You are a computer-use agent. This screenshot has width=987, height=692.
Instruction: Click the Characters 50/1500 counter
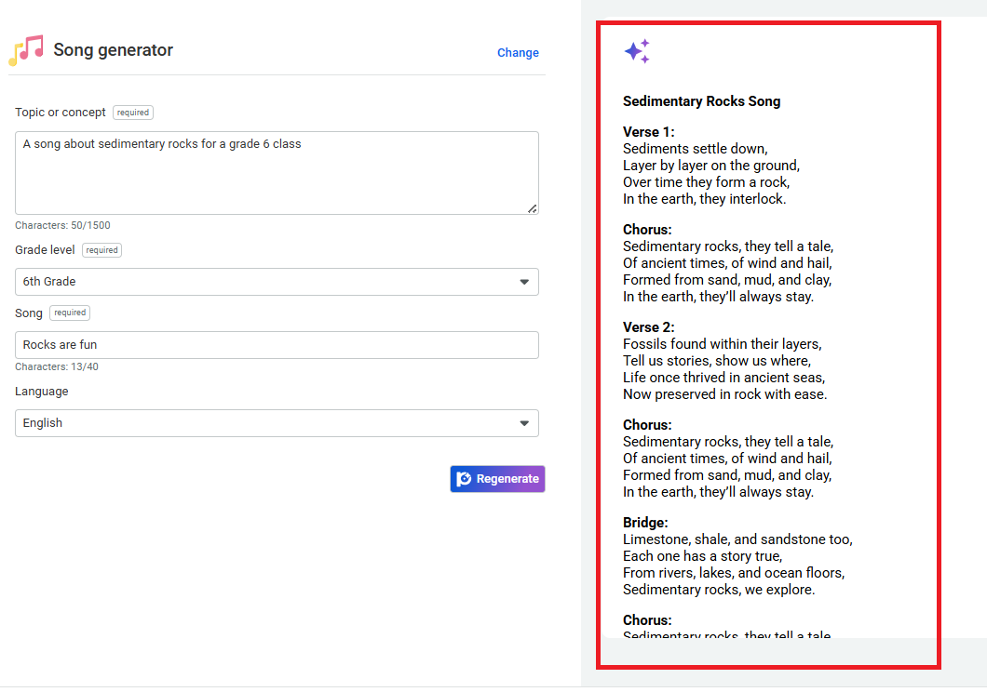point(62,225)
